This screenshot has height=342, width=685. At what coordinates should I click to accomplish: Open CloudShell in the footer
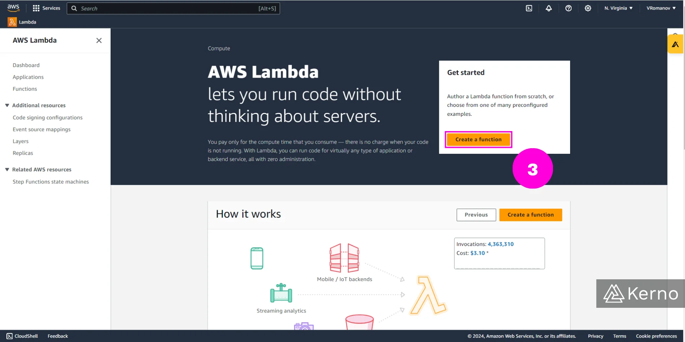click(22, 336)
